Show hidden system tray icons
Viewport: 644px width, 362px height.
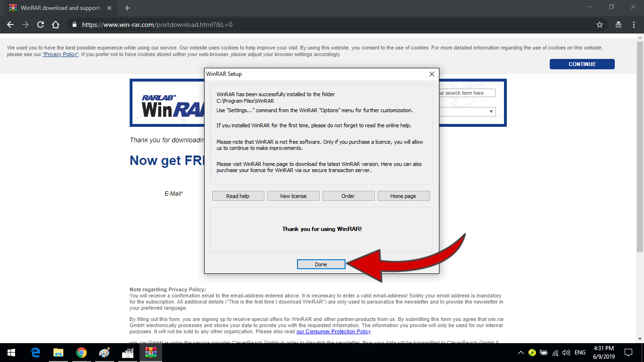tap(521, 353)
